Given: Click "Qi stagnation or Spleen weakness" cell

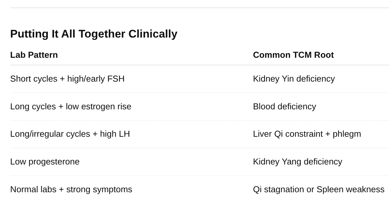Looking at the screenshot, I should point(319,189).
